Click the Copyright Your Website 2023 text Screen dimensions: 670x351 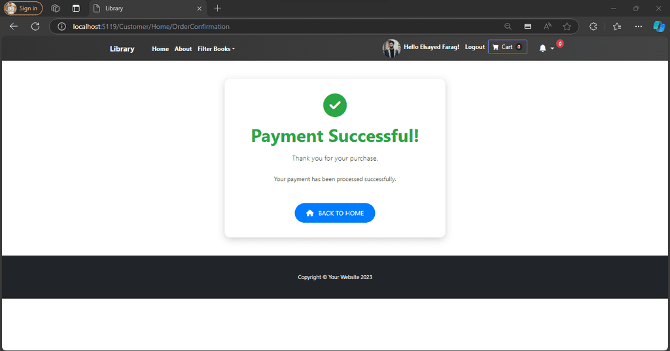[335, 277]
